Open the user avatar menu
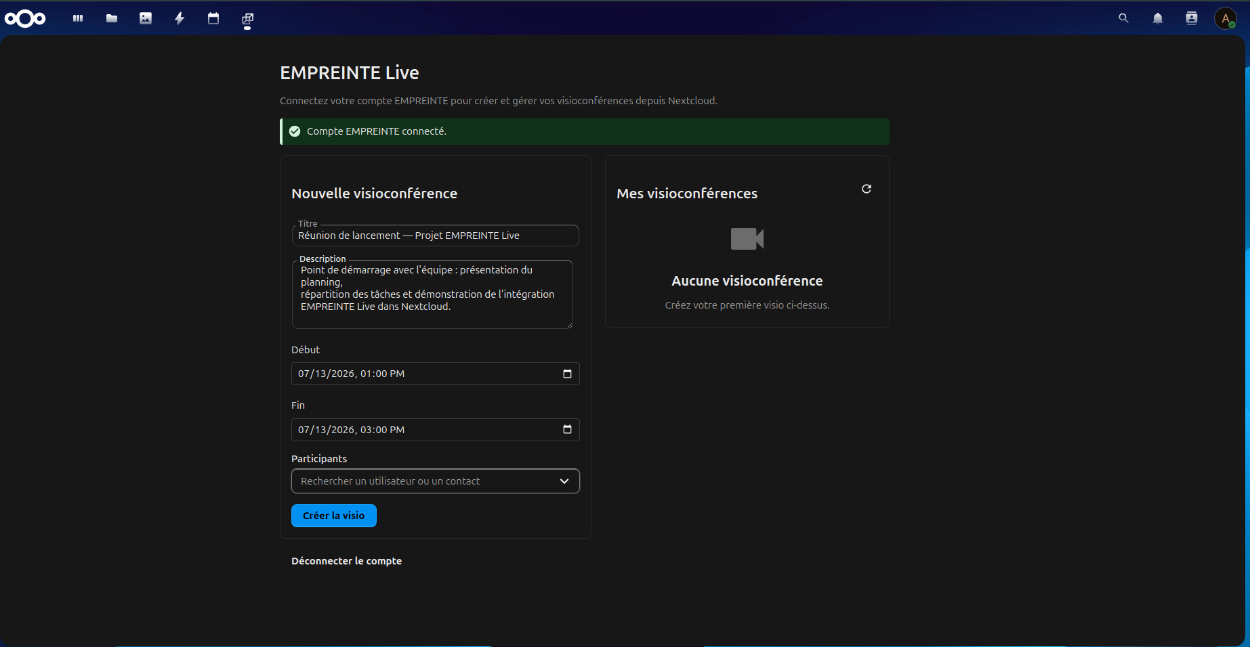Image resolution: width=1250 pixels, height=647 pixels. [1226, 18]
